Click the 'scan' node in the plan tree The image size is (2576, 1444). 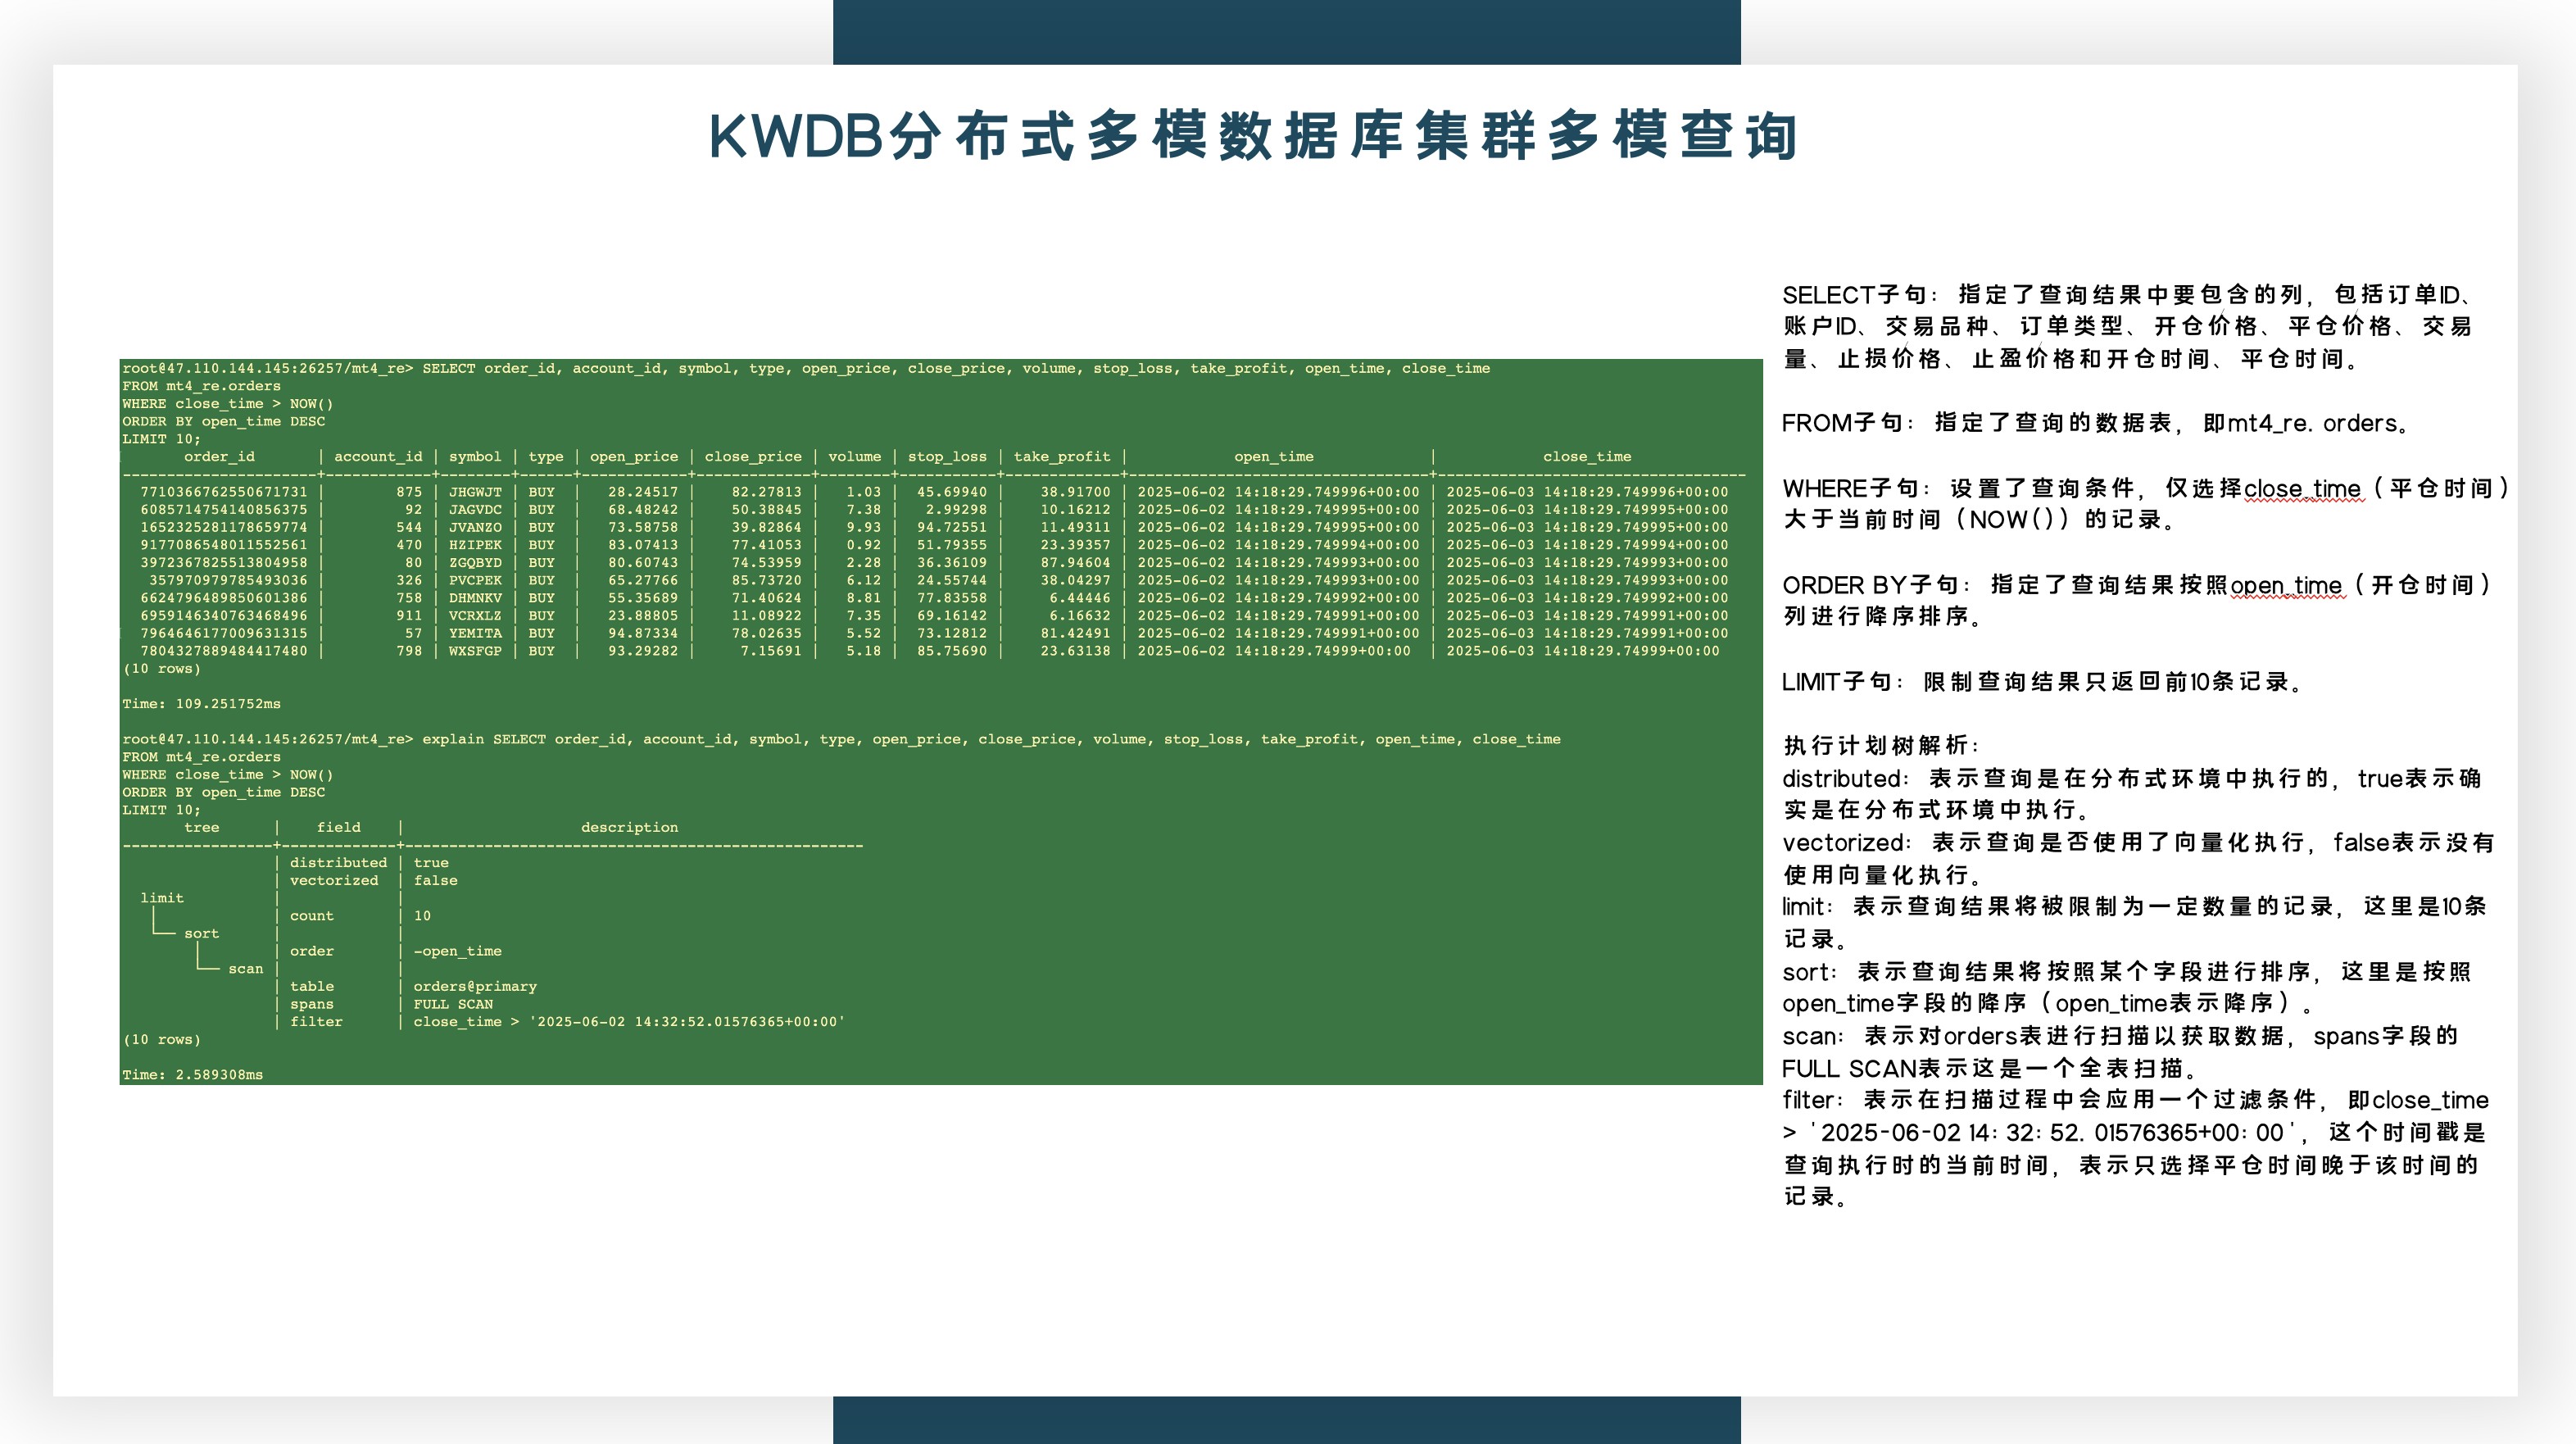[245, 969]
